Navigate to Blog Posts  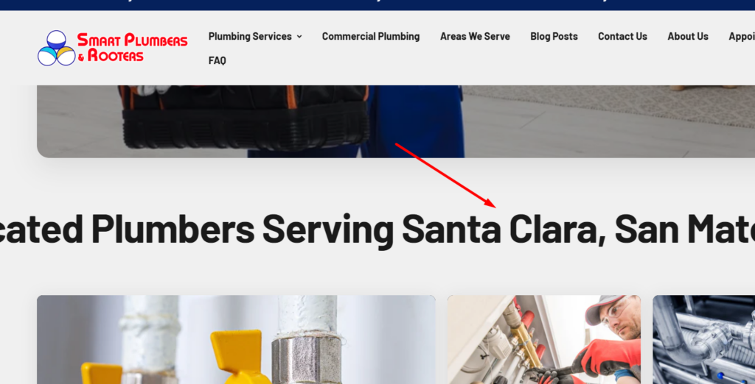tap(554, 37)
